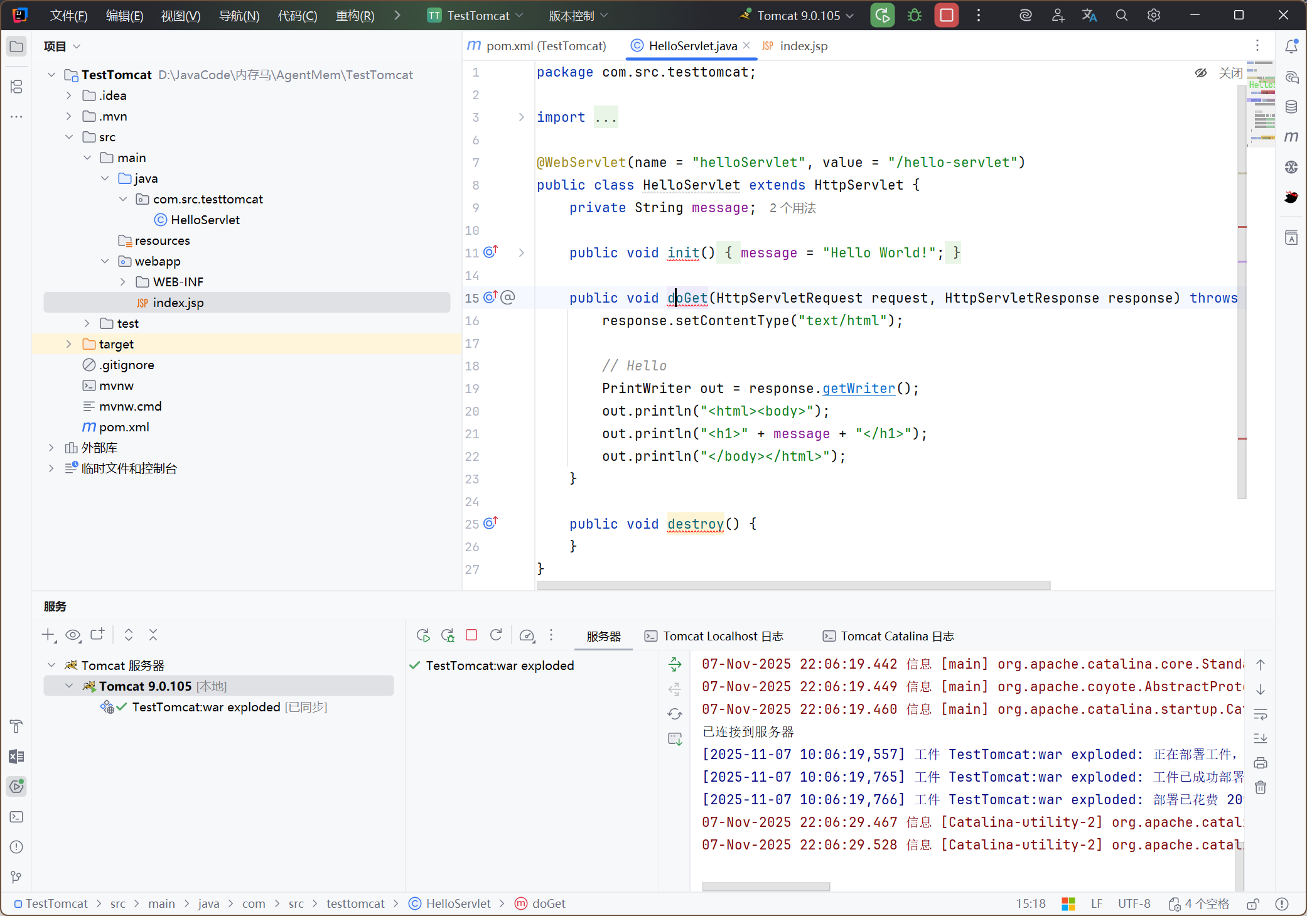Click the getWriter method link

coord(858,389)
